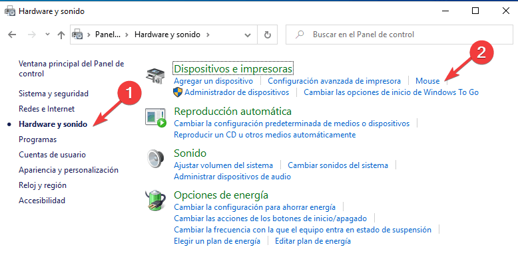
Task: Open Reproducción automática heading
Action: [232, 112]
